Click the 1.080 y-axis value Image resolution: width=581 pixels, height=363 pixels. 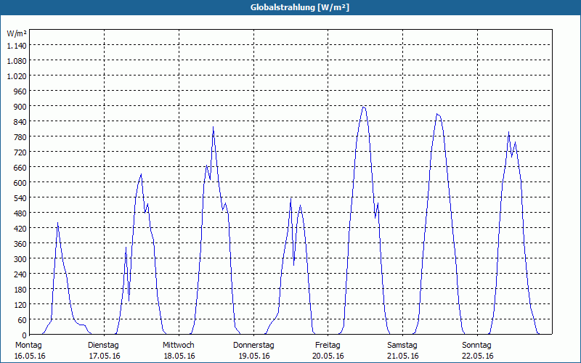click(17, 61)
